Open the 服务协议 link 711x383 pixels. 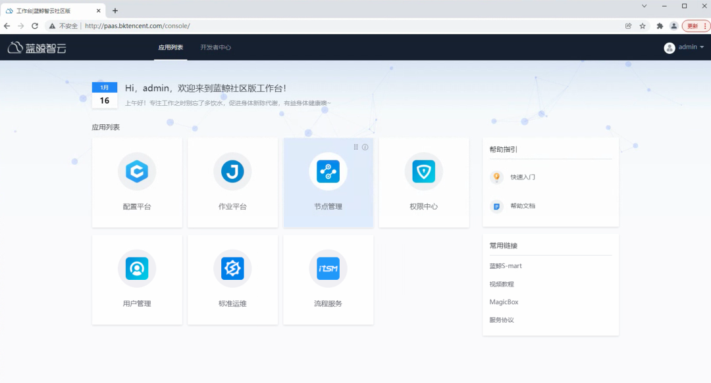click(x=502, y=320)
